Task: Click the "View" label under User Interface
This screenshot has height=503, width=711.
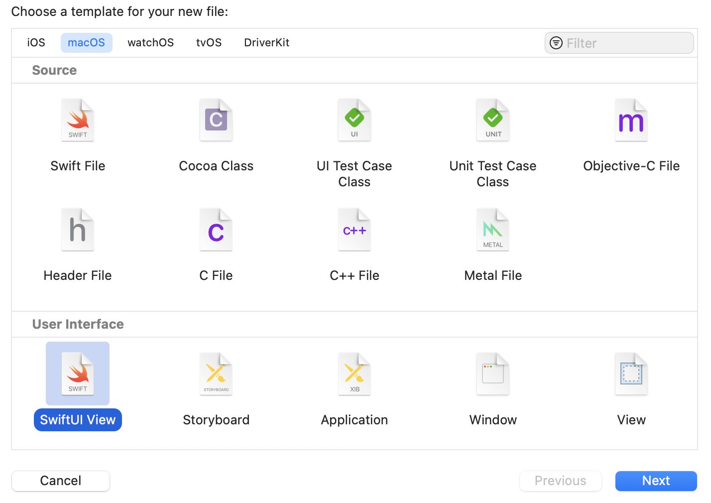Action: coord(631,420)
